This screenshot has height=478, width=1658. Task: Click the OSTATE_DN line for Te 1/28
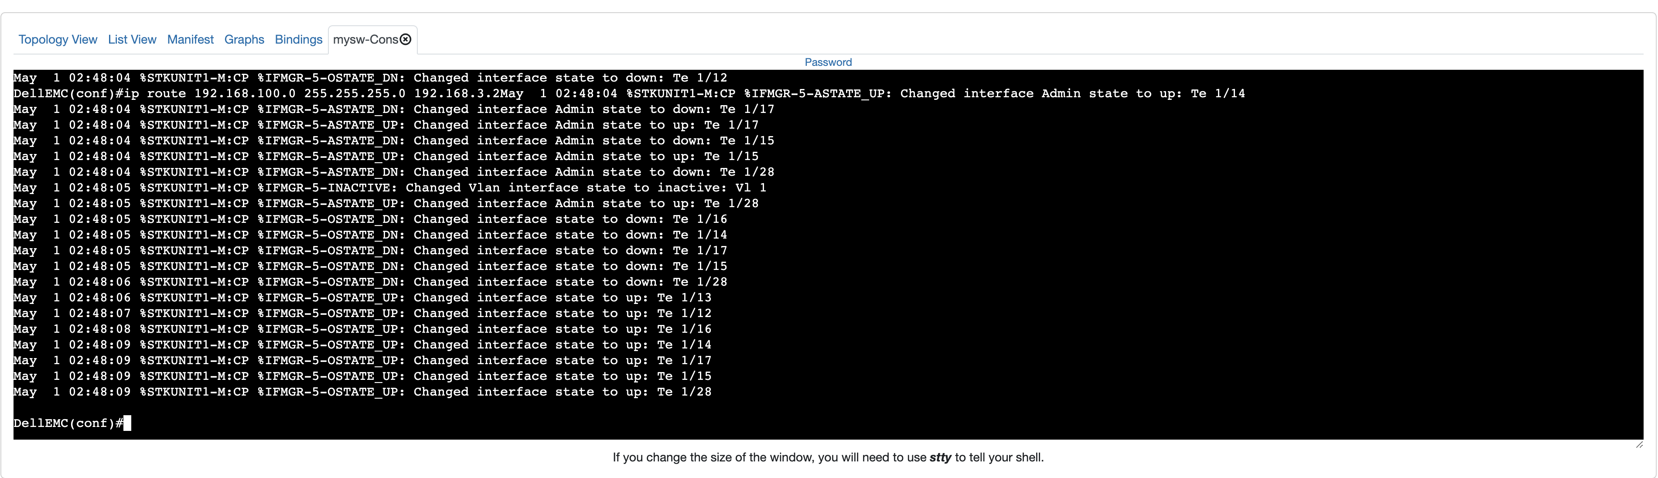[x=370, y=282]
